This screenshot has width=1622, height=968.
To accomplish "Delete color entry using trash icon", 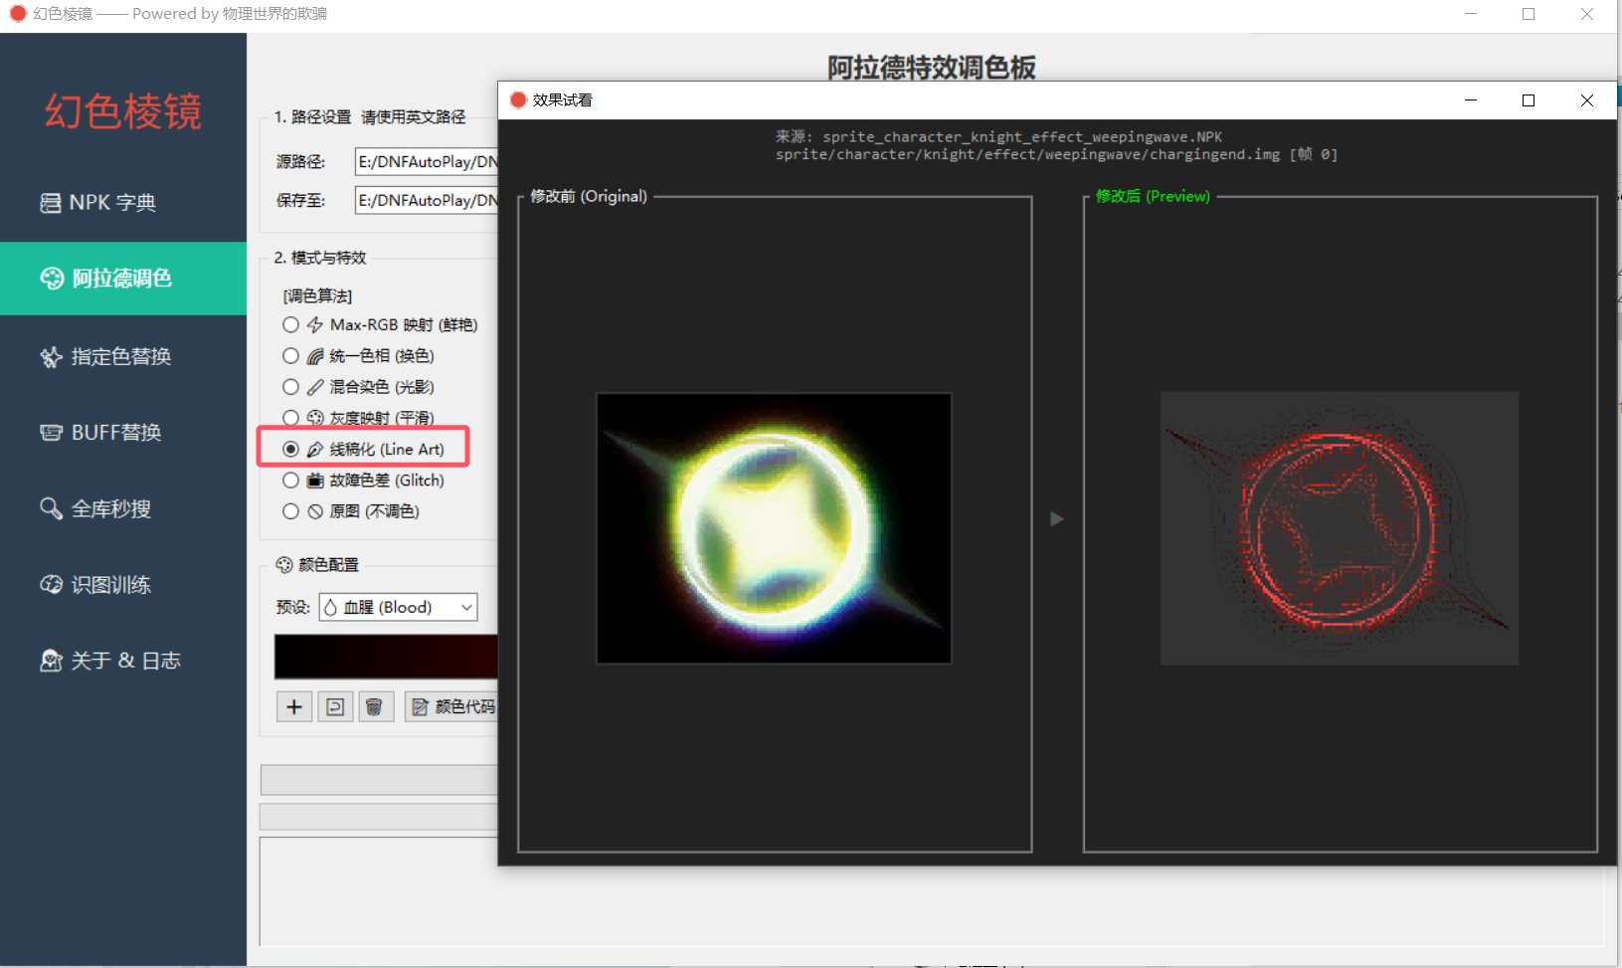I will point(376,706).
